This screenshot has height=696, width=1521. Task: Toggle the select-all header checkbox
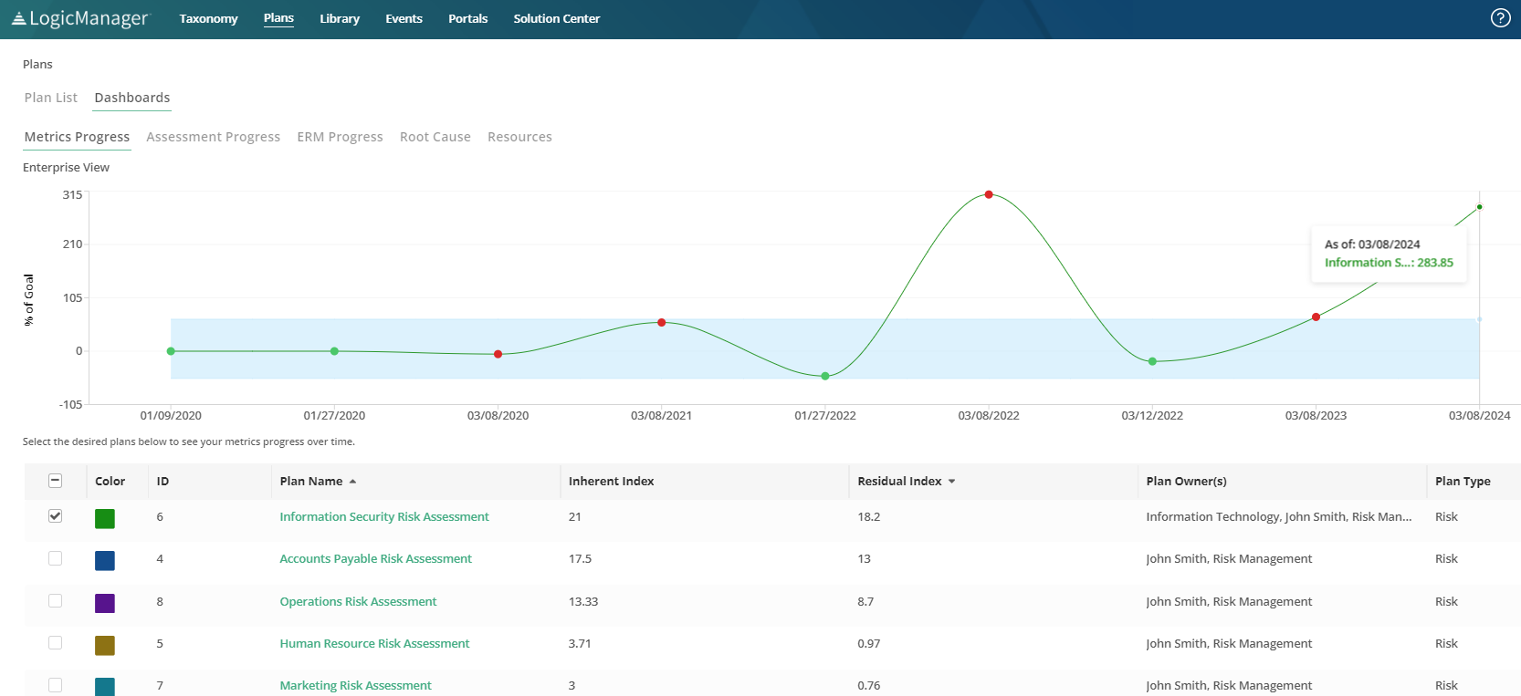click(x=56, y=481)
